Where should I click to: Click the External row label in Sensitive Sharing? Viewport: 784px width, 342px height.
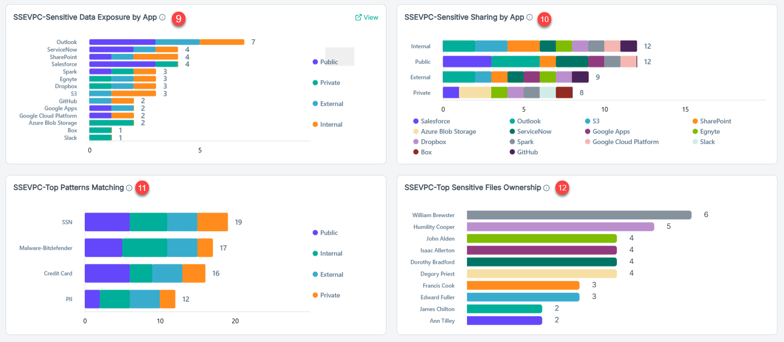420,77
